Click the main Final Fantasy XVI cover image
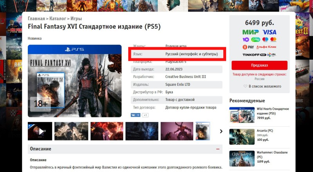The image size is (313, 172). pyautogui.click(x=75, y=81)
